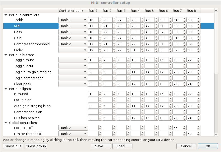The image size is (221, 152).
Task: Increment Treble Bus 1 value
Action: [100, 19]
